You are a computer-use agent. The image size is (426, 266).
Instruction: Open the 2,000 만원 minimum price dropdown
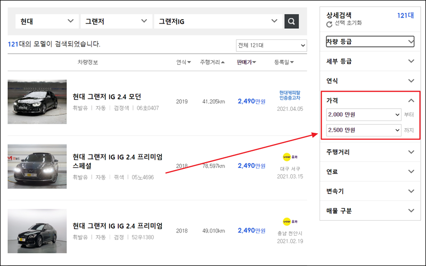tap(364, 115)
